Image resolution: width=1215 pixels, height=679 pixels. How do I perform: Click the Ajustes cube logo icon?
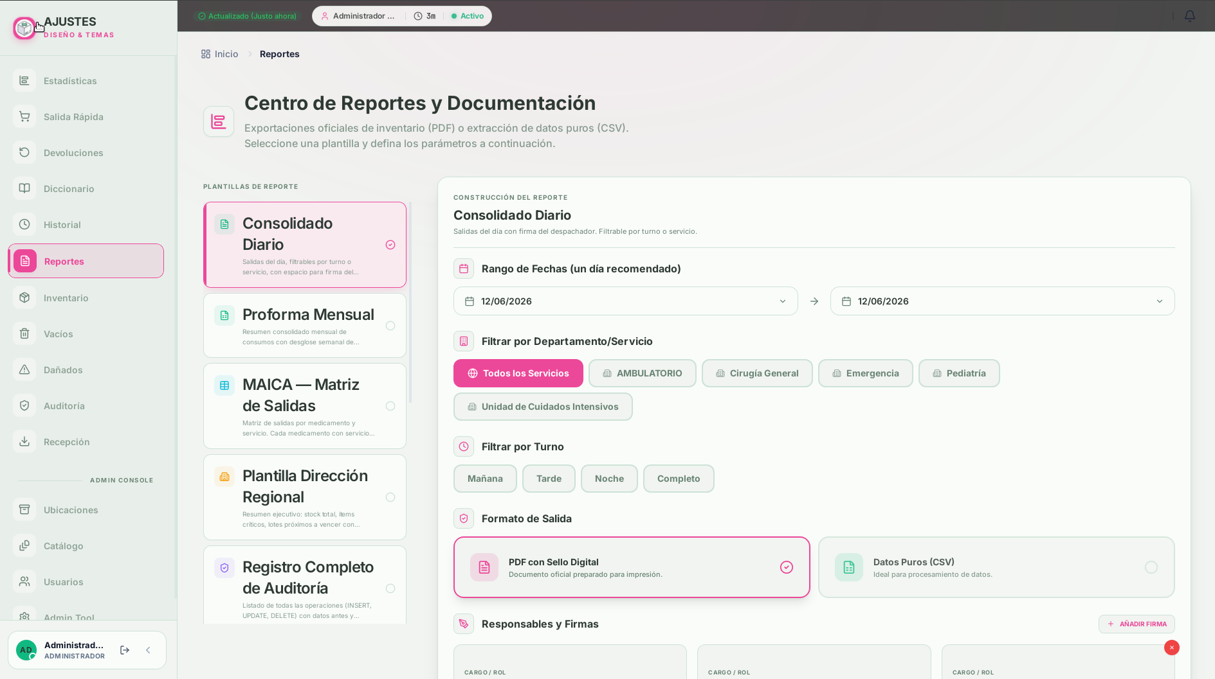click(24, 28)
